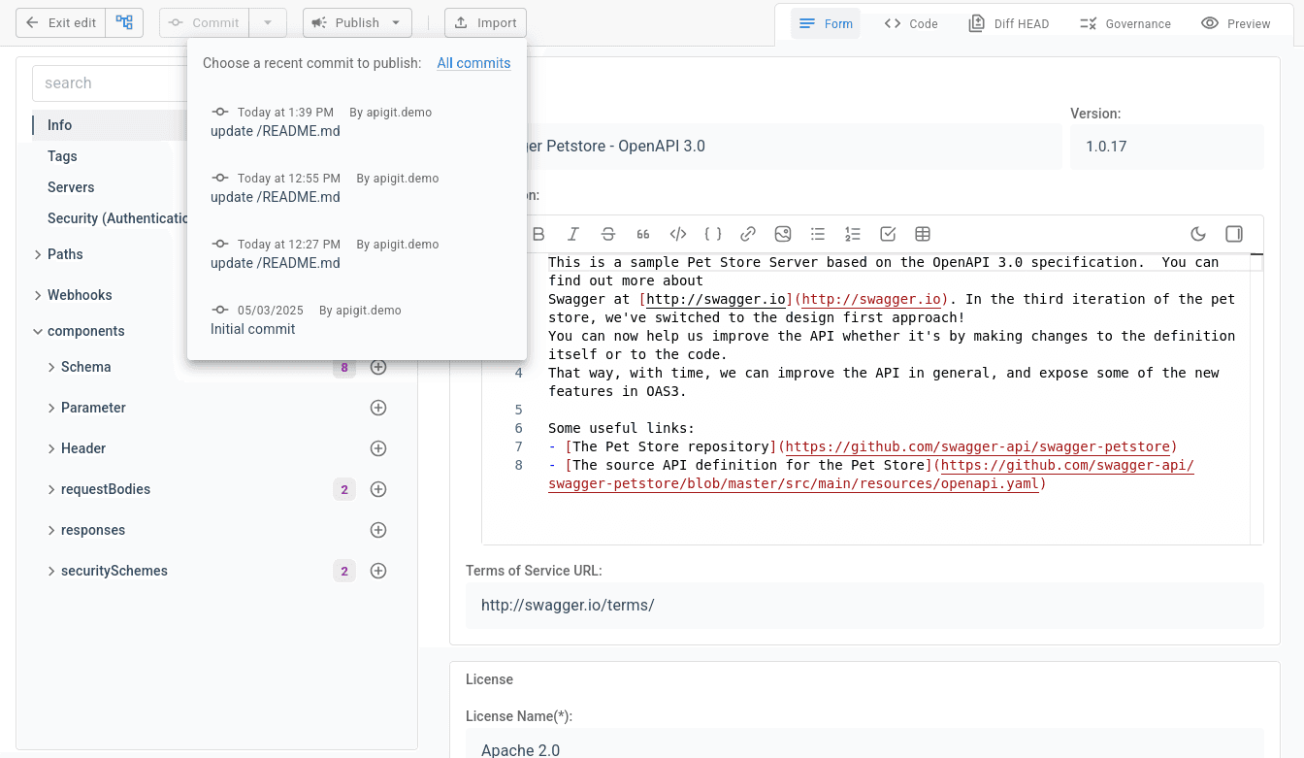The width and height of the screenshot is (1304, 758).
Task: Insert a task checklist
Action: coord(888,234)
